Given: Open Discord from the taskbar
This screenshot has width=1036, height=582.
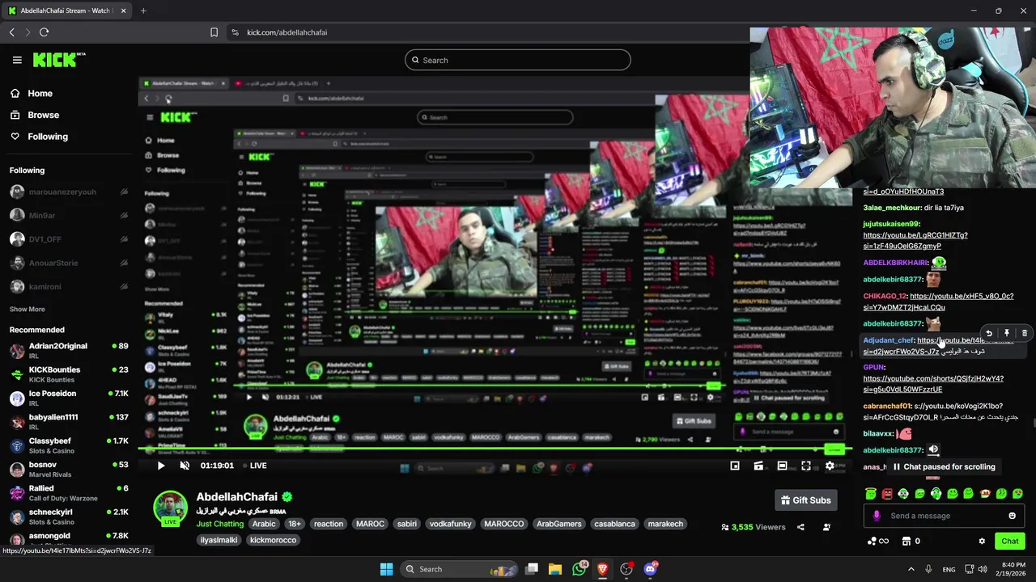Looking at the screenshot, I should coord(650,569).
